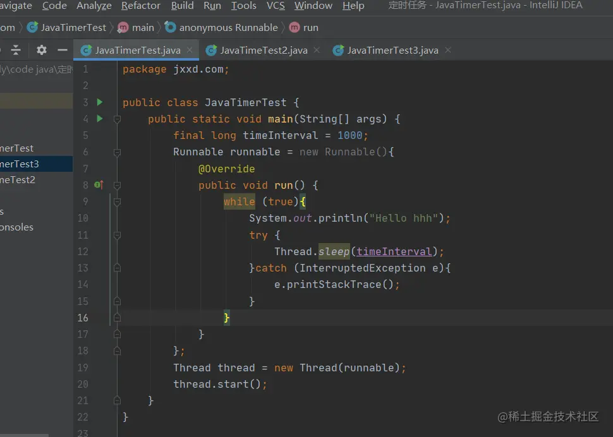
Task: Click the main method icon in breadcrumb
Action: pos(123,27)
